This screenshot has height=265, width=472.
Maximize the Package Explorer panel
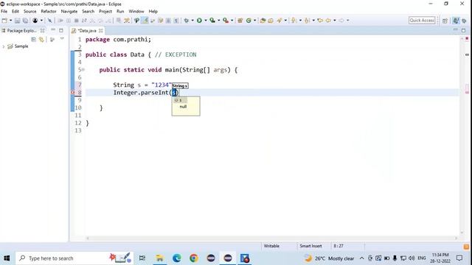coord(61,30)
